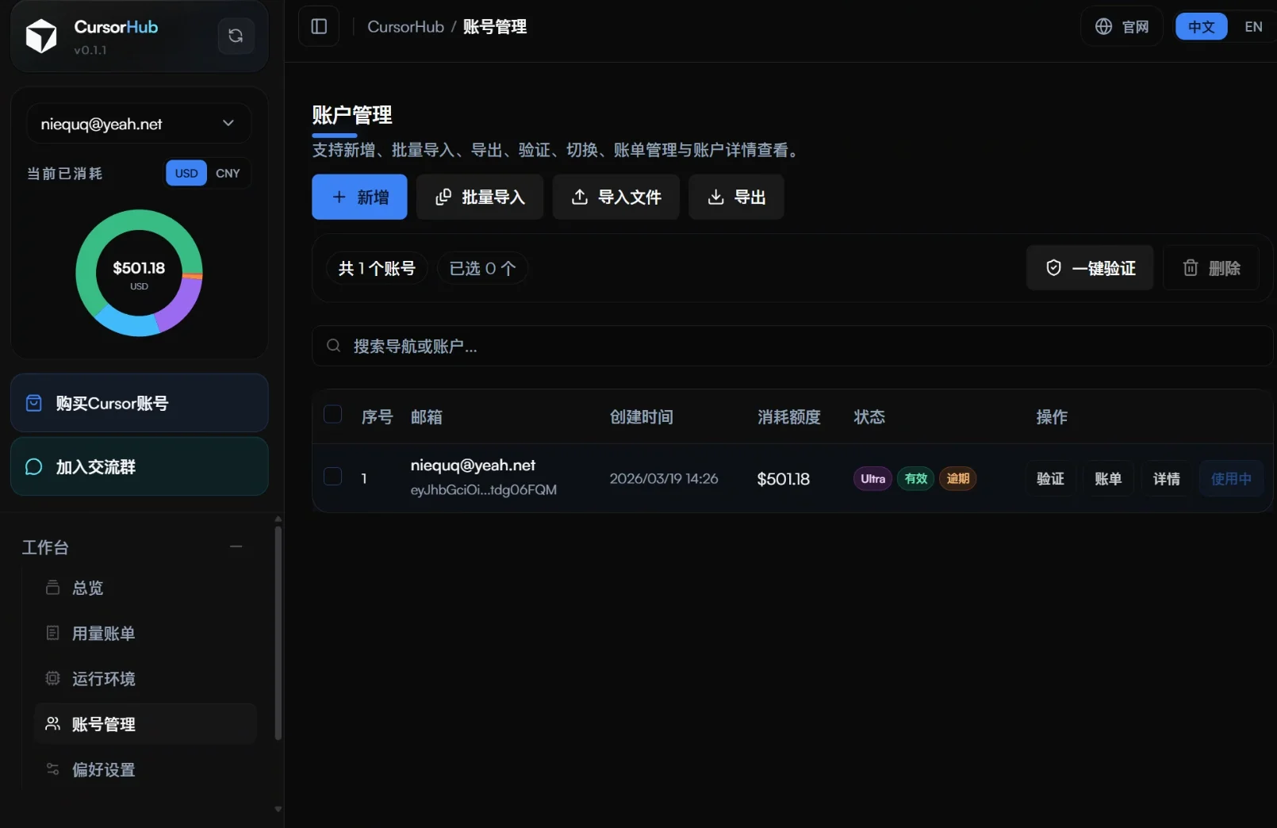Collapse the 工作台 section
Image resolution: width=1277 pixels, height=828 pixels.
236,546
